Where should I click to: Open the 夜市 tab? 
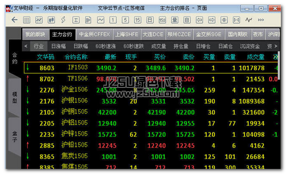pyautogui.click(x=258, y=34)
